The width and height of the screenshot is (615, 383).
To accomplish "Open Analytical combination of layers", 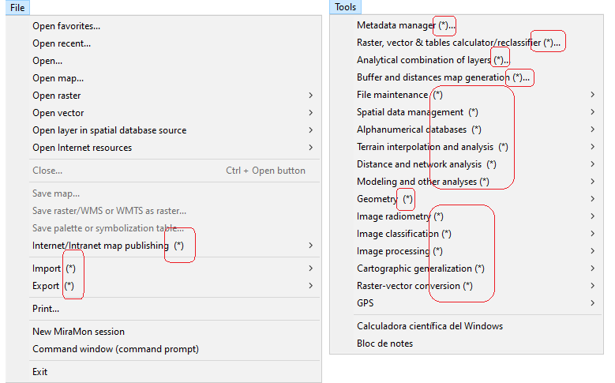I will (423, 60).
